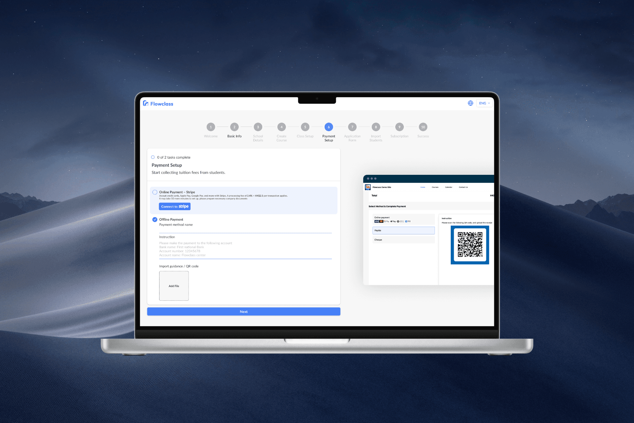
Task: Click the payment method name field
Action: (245, 230)
